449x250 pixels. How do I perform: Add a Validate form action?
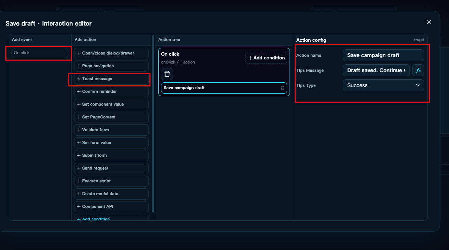point(111,130)
